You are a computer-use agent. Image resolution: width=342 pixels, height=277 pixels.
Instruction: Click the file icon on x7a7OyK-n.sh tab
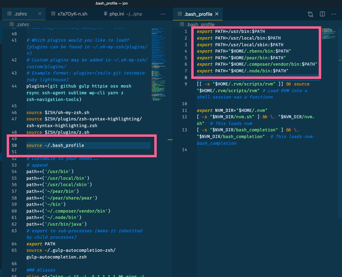53,14
